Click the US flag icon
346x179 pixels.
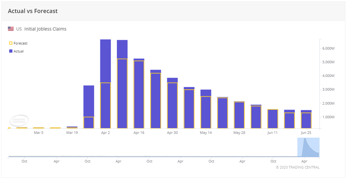pos(11,29)
